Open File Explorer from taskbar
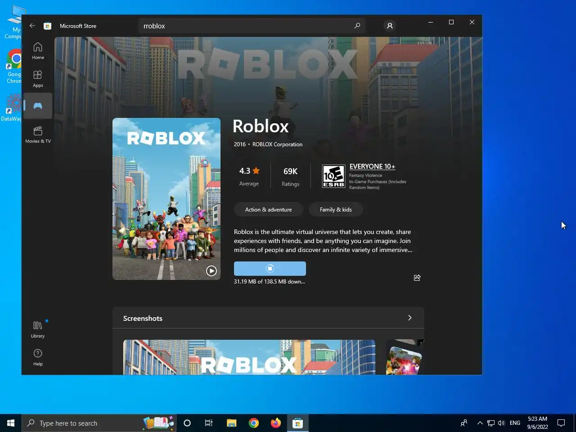 (x=231, y=423)
